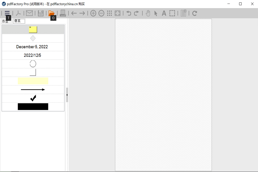The image size is (258, 172).
Task: Zoom in with the plus magnifier
Action: coord(93,13)
